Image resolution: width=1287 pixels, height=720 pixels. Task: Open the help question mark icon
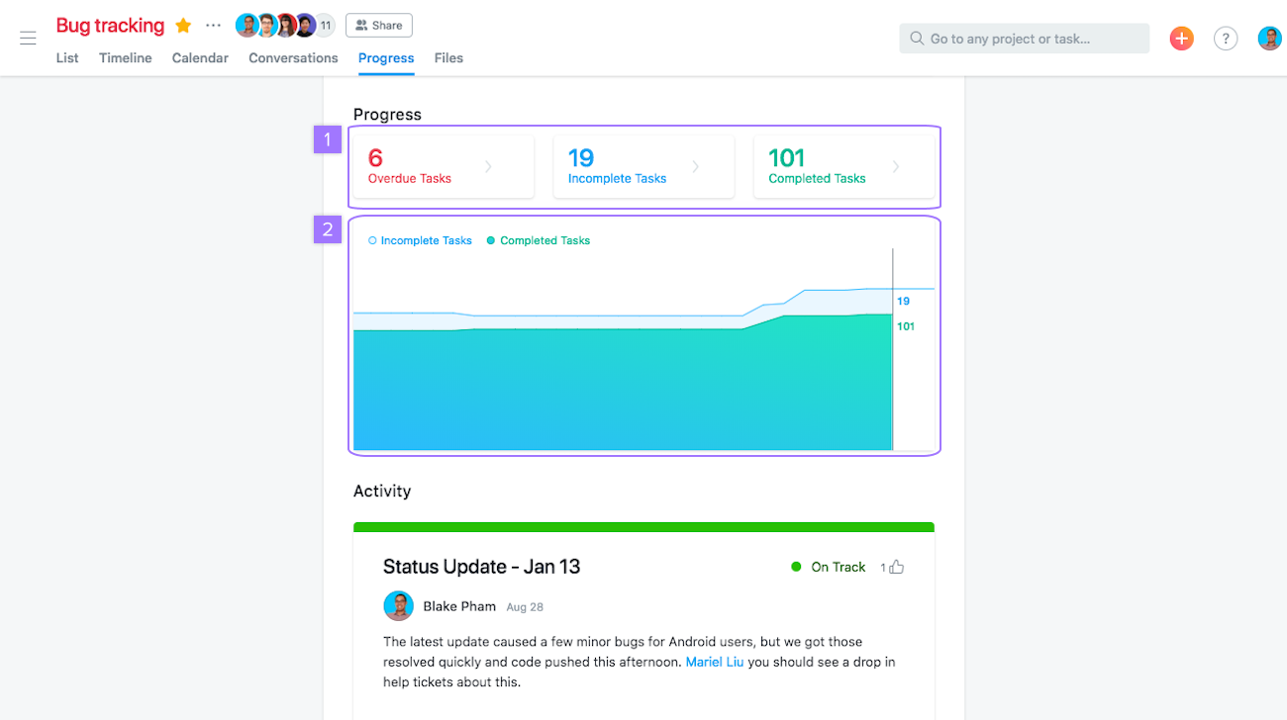pos(1226,39)
